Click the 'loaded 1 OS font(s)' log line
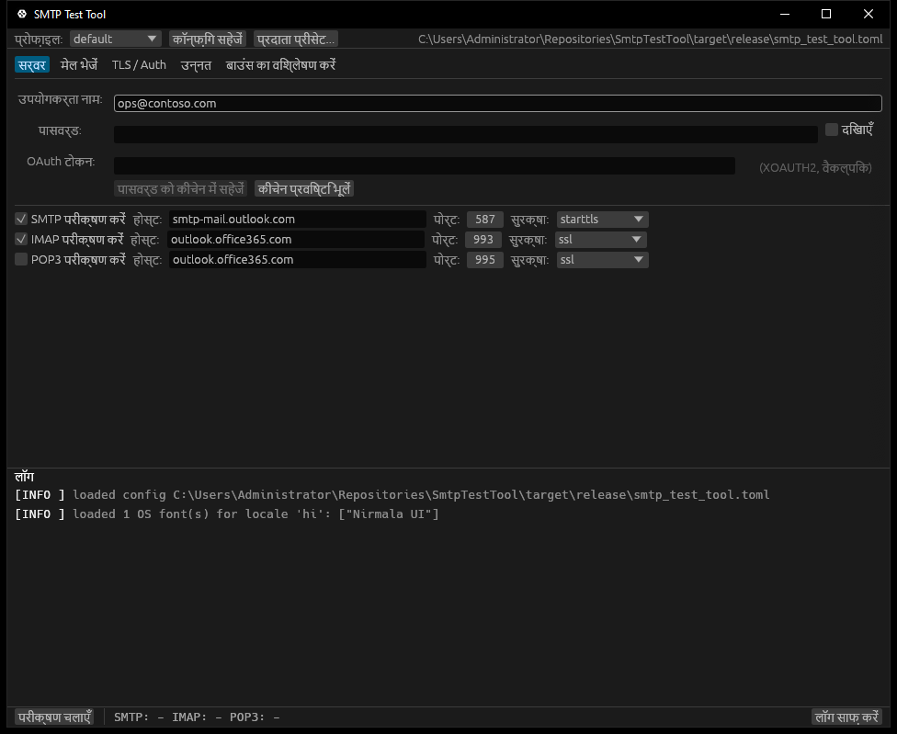The width and height of the screenshot is (897, 734). point(227,514)
